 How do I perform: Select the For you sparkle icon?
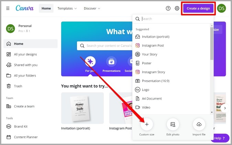click(x=90, y=62)
